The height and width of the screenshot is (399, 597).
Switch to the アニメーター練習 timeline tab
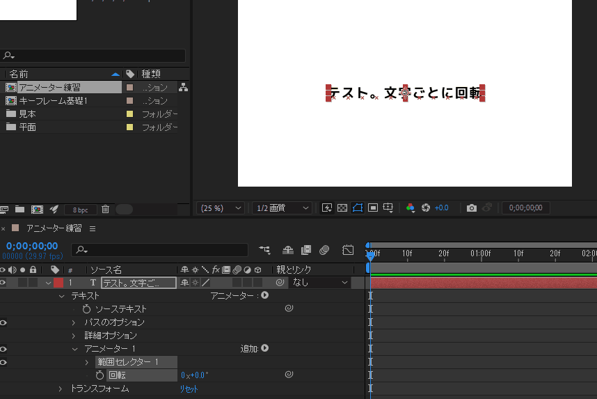click(54, 228)
